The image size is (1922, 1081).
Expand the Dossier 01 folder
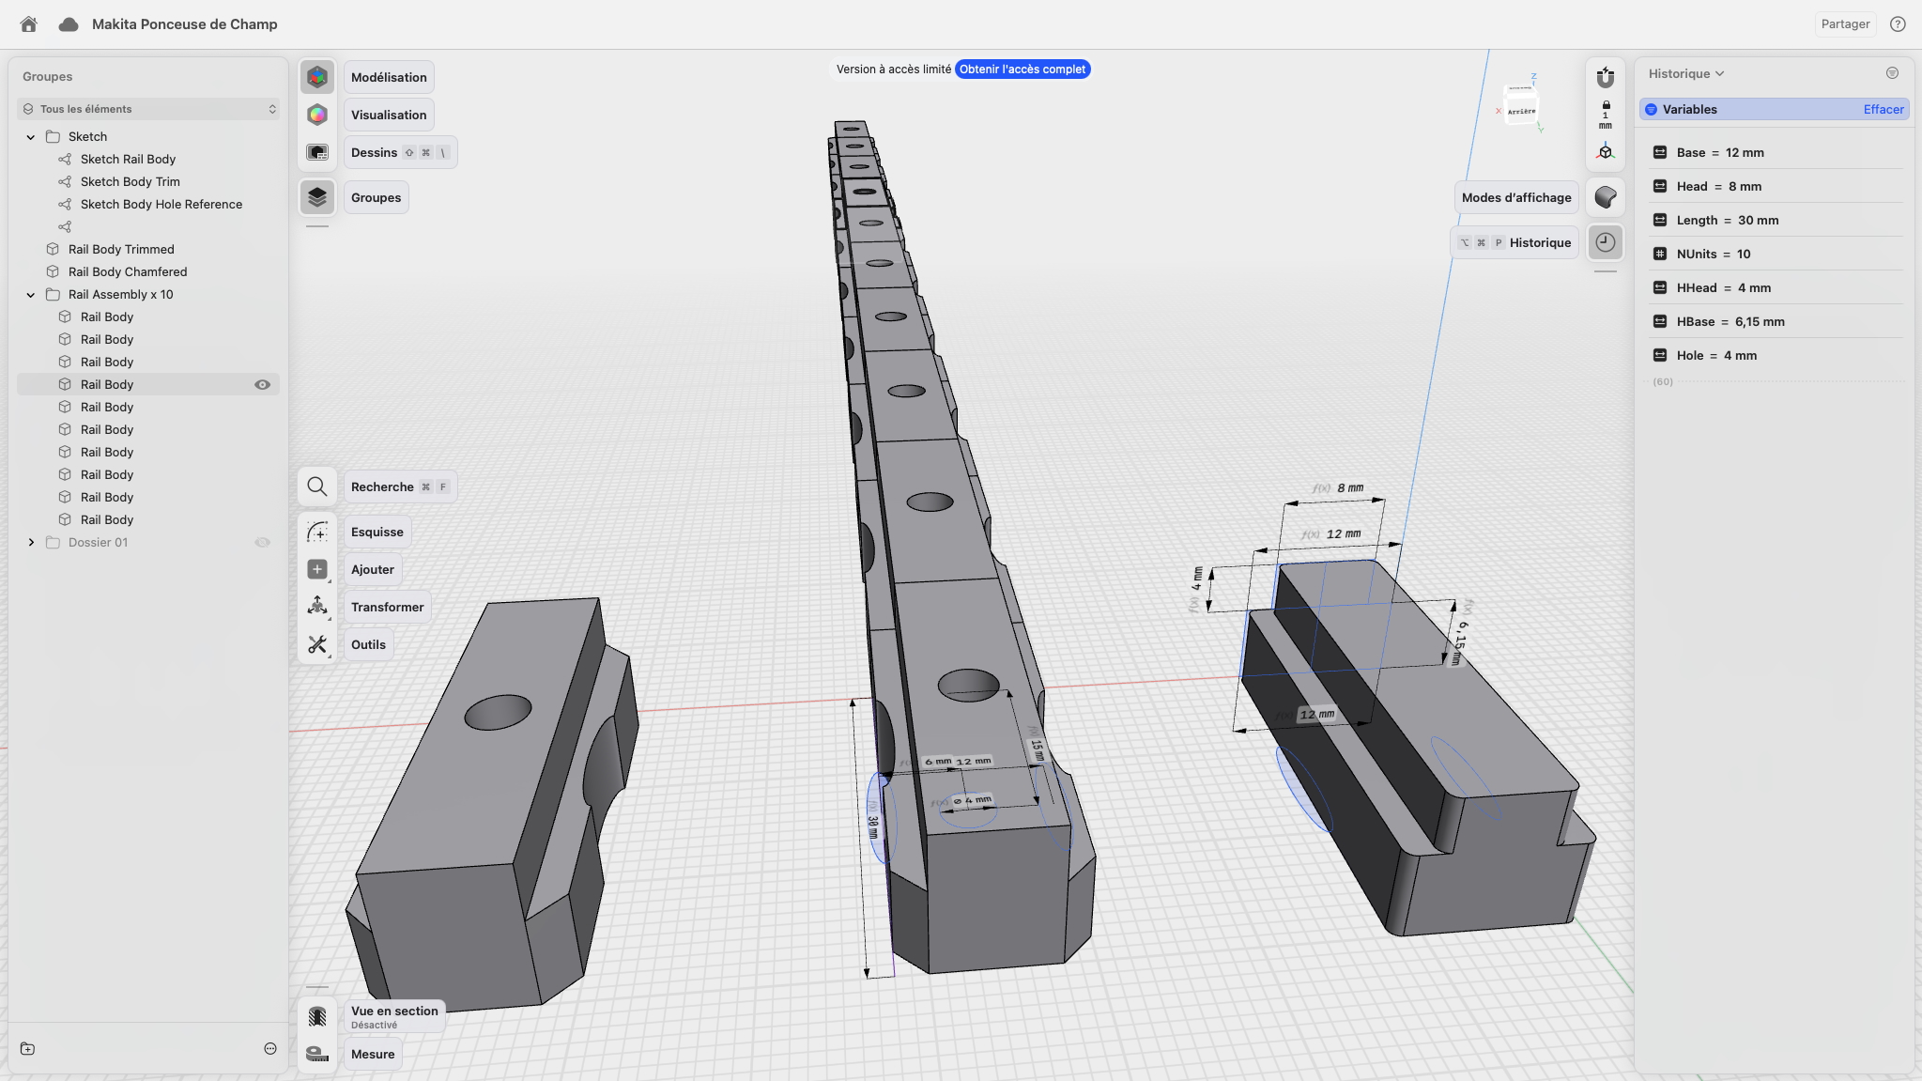[31, 542]
